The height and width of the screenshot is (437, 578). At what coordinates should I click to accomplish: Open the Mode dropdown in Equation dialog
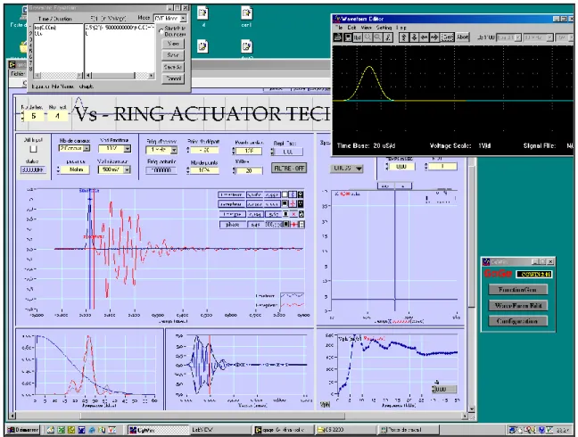coord(170,18)
